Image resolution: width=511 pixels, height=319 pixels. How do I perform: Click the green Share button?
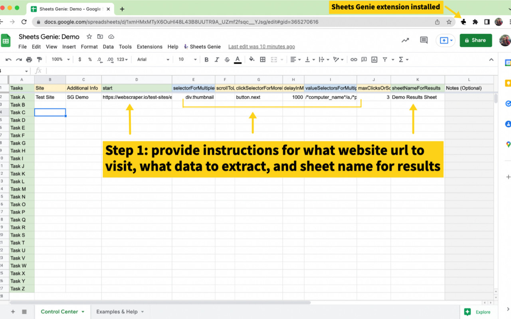pyautogui.click(x=476, y=40)
